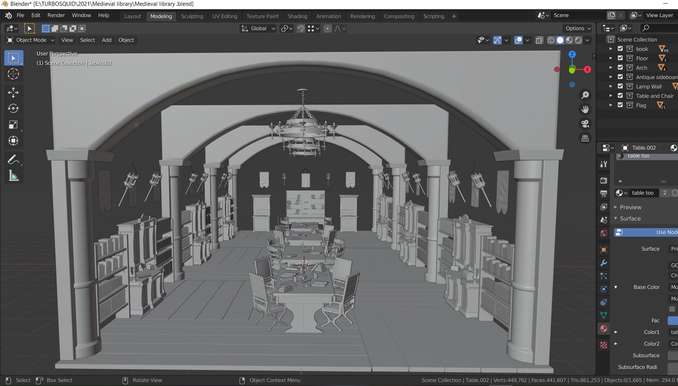Activate the Scale tool
This screenshot has width=678, height=386.
tap(14, 124)
